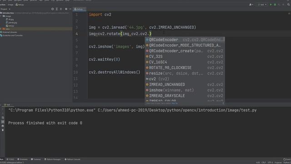
Task: Choose CV_32S completion suggestion
Action: 185,56
